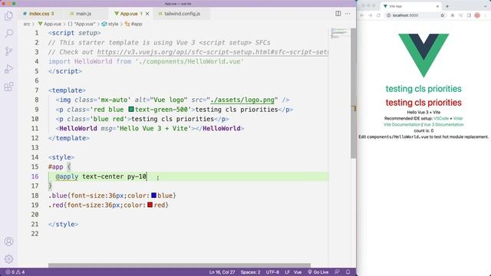Open the Run and Debug view
The height and width of the screenshot is (276, 491).
[8, 69]
